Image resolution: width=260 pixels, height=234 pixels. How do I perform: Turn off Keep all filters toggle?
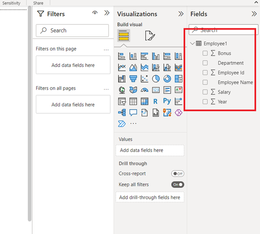click(178, 184)
